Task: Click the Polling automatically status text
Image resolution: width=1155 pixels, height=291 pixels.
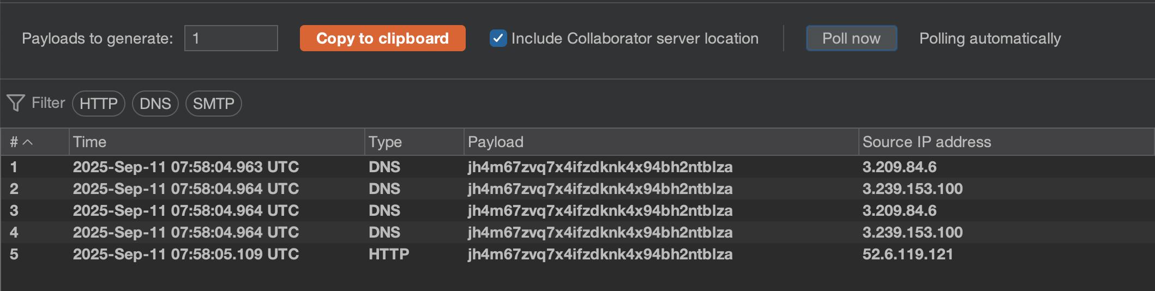Action: [x=990, y=38]
